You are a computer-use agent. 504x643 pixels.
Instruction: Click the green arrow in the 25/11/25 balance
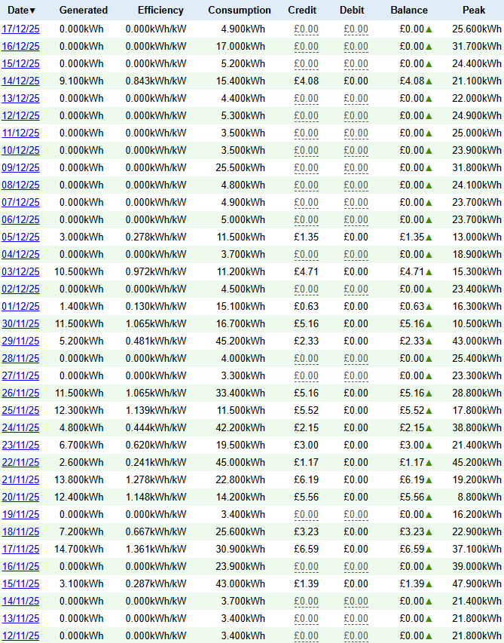[429, 411]
